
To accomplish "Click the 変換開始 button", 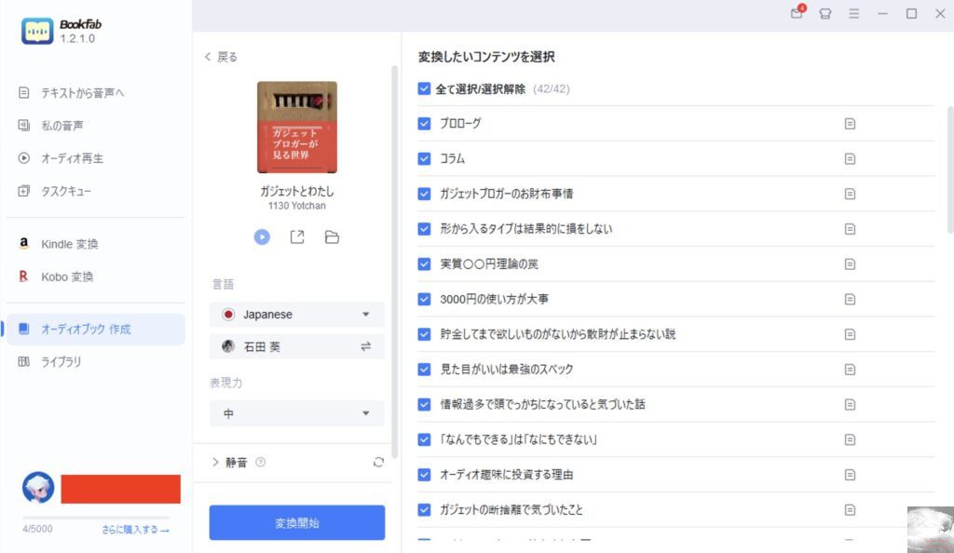I will click(297, 523).
